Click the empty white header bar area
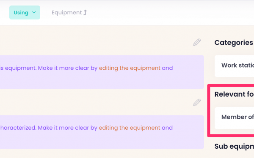254x158 pixels. coord(162,13)
